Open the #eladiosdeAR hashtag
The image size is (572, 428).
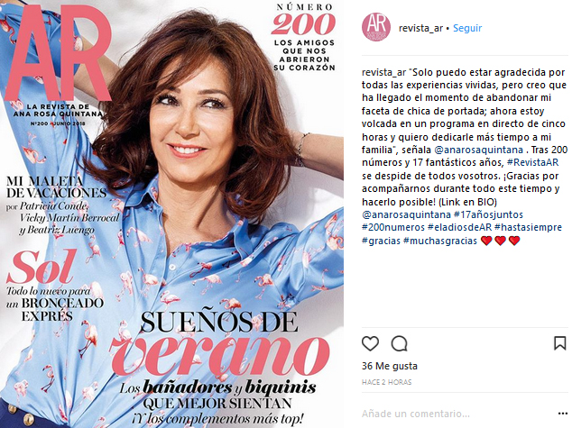(x=459, y=227)
